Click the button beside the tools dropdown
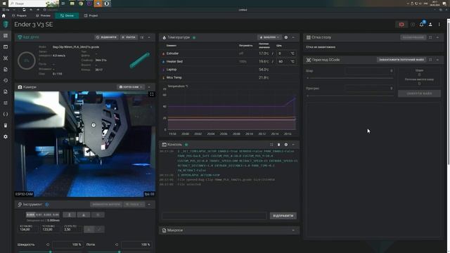 click(x=106, y=205)
